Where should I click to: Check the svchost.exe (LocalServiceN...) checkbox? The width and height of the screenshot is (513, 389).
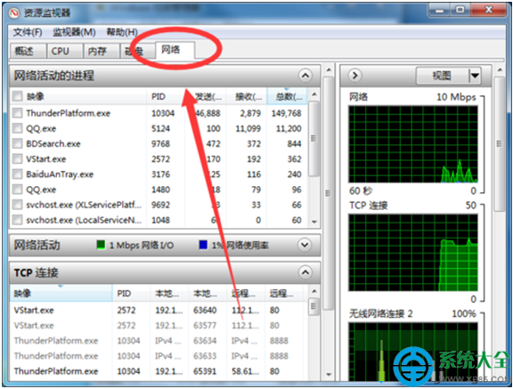[17, 220]
